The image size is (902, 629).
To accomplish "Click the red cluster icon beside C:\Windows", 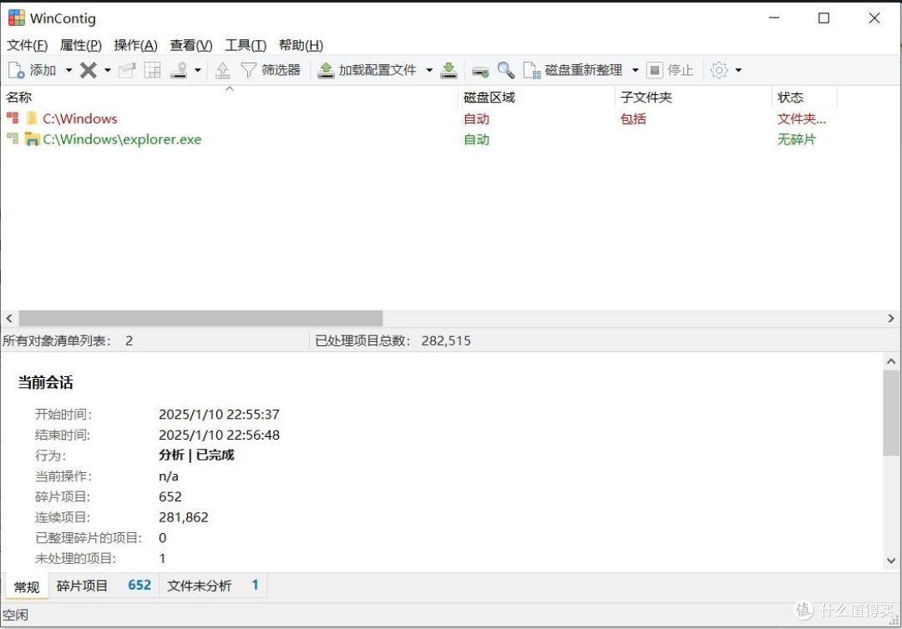I will [x=12, y=118].
